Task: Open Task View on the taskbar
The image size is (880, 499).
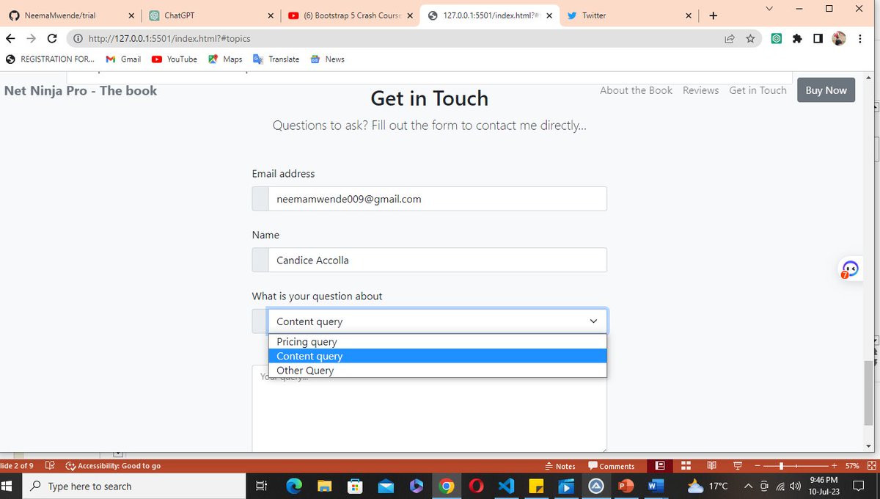Action: 260,486
